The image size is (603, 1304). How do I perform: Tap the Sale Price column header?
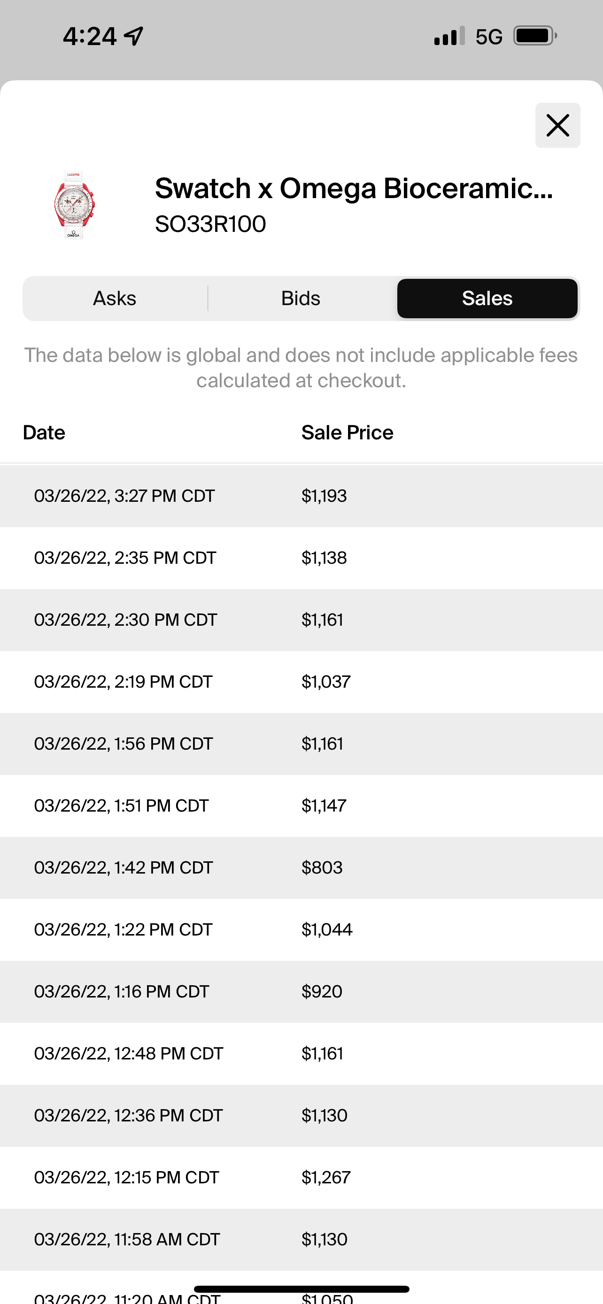[x=348, y=433]
